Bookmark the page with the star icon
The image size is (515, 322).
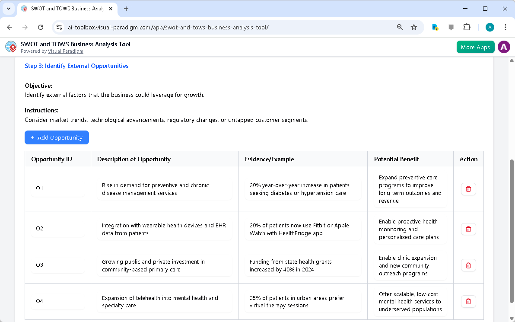pos(414,27)
